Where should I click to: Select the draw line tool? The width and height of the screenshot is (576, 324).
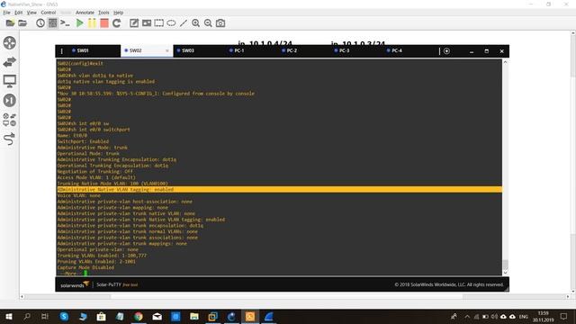[x=184, y=23]
